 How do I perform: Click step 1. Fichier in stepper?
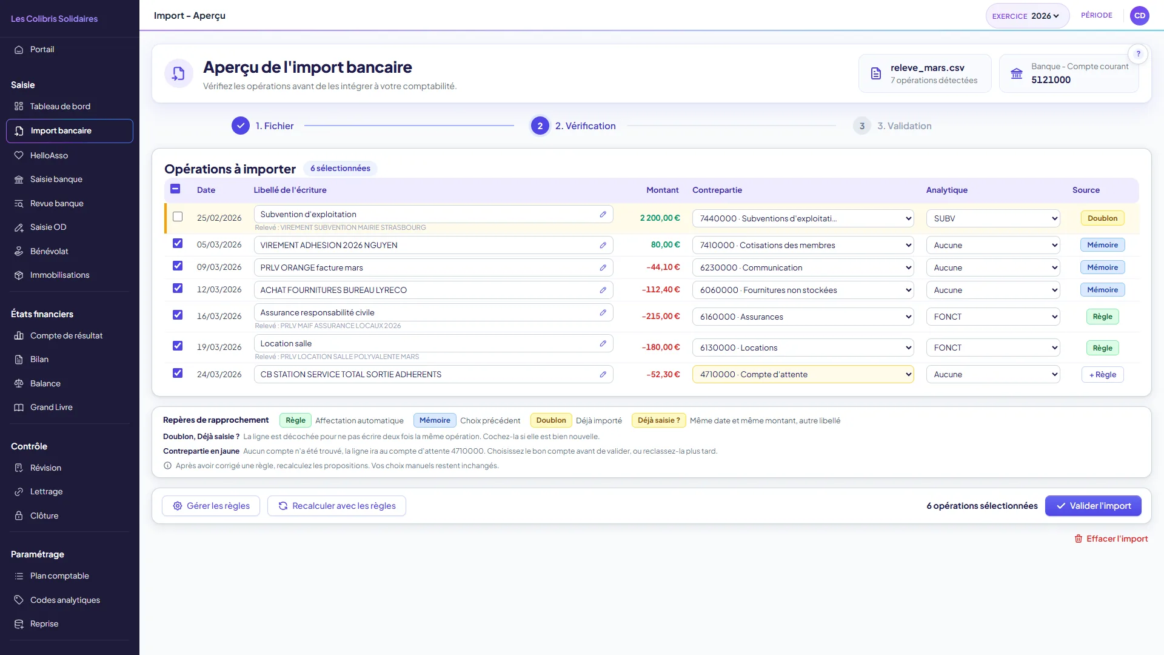(263, 126)
